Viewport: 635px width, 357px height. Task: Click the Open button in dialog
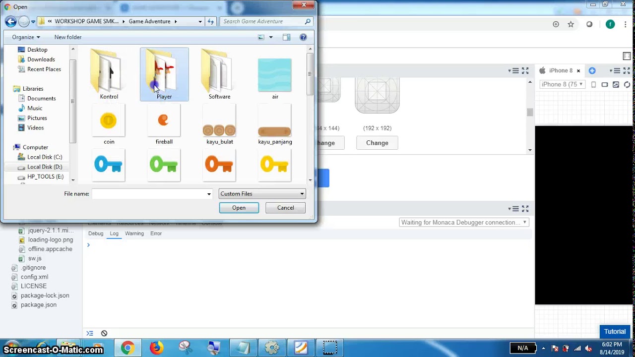click(239, 208)
